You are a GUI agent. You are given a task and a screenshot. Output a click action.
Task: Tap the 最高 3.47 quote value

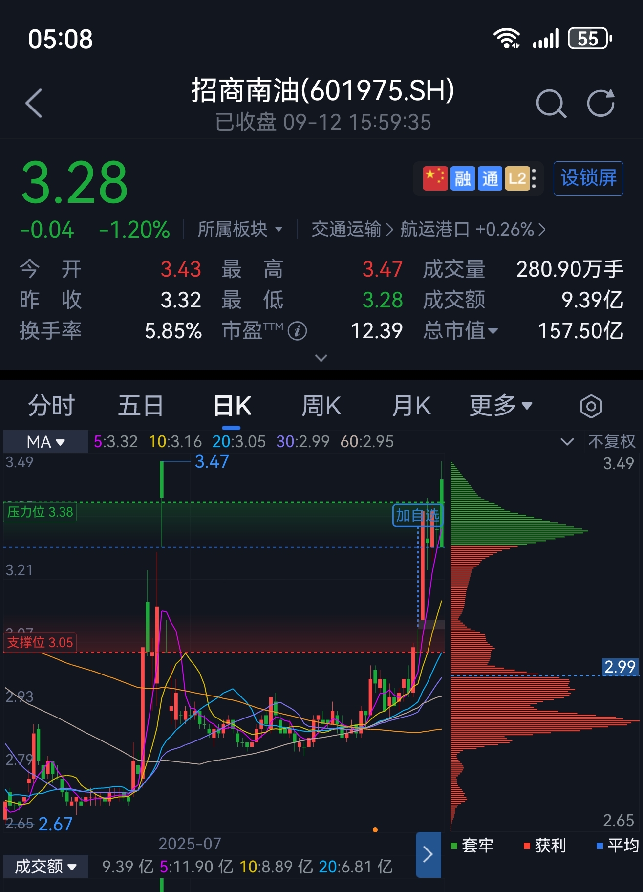click(383, 269)
